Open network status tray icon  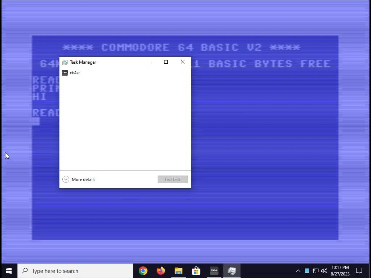316,271
